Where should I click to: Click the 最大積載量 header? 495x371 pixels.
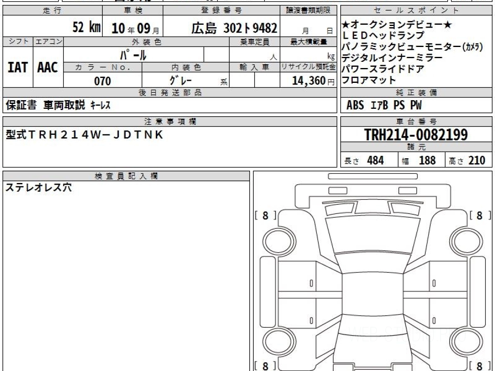pyautogui.click(x=309, y=42)
